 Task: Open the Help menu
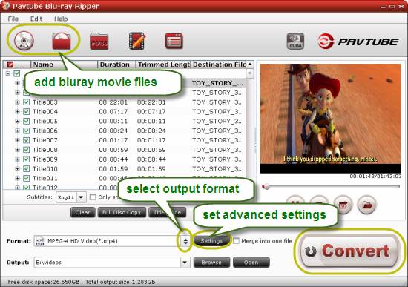coord(61,19)
